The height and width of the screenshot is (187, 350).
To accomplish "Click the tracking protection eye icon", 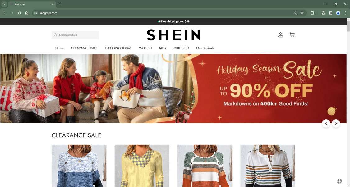I will (x=295, y=13).
